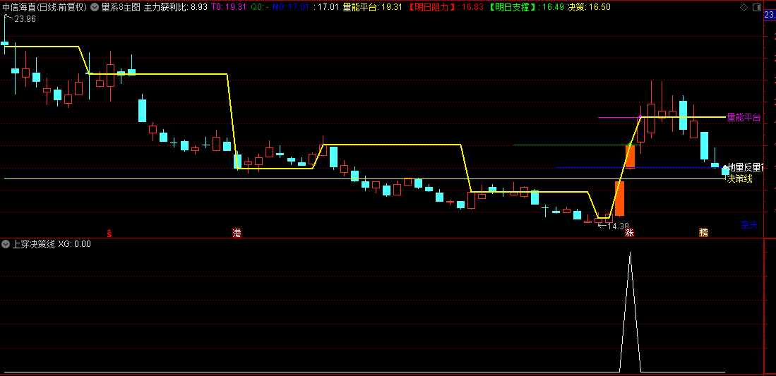Click the blue price tag on right axis
Image resolution: width=776 pixels, height=376 pixels.
click(x=770, y=15)
